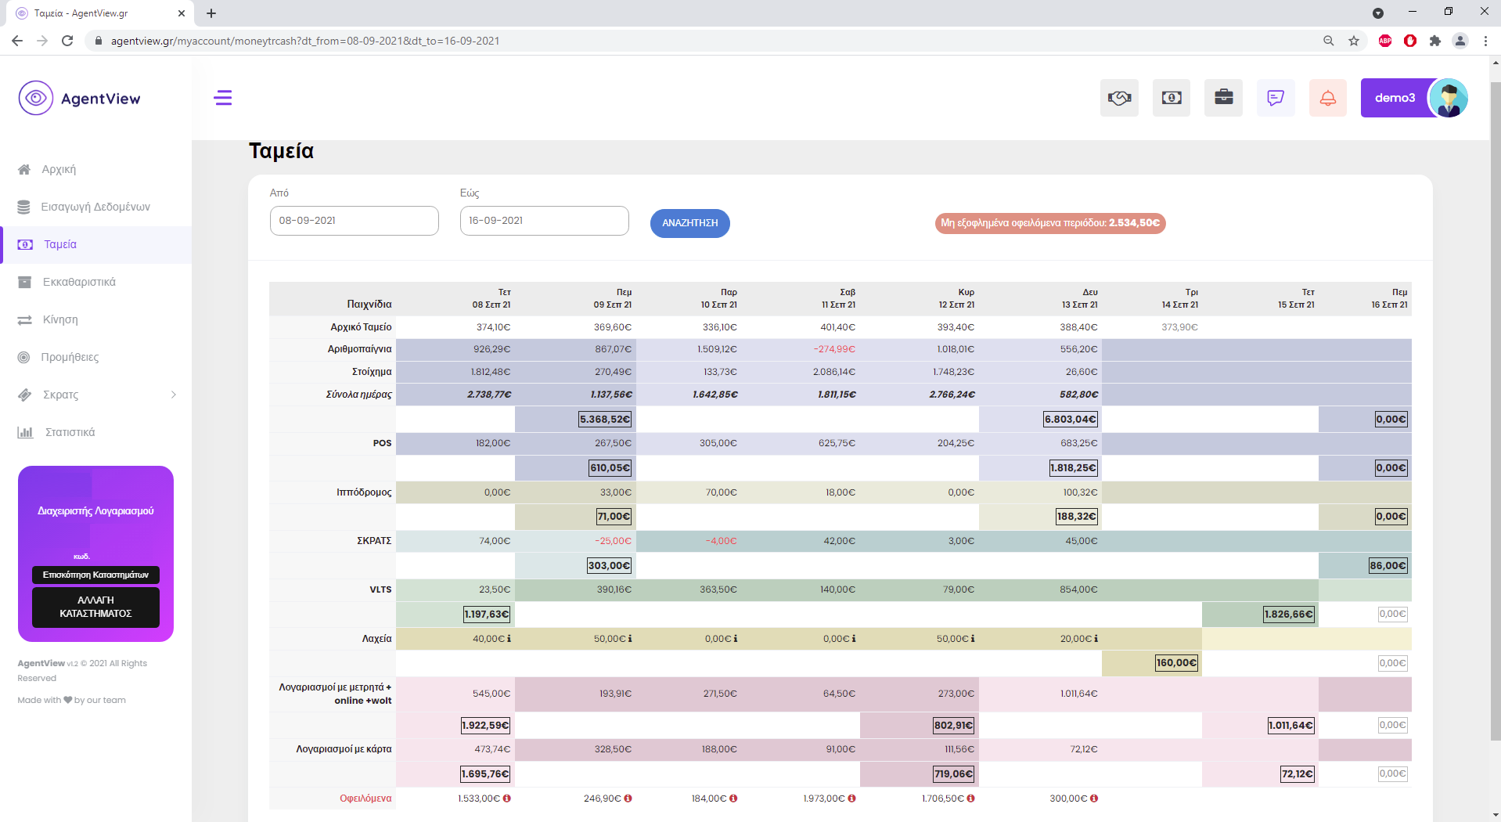Click the briefcase icon in header
The image size is (1501, 822).
[1224, 98]
